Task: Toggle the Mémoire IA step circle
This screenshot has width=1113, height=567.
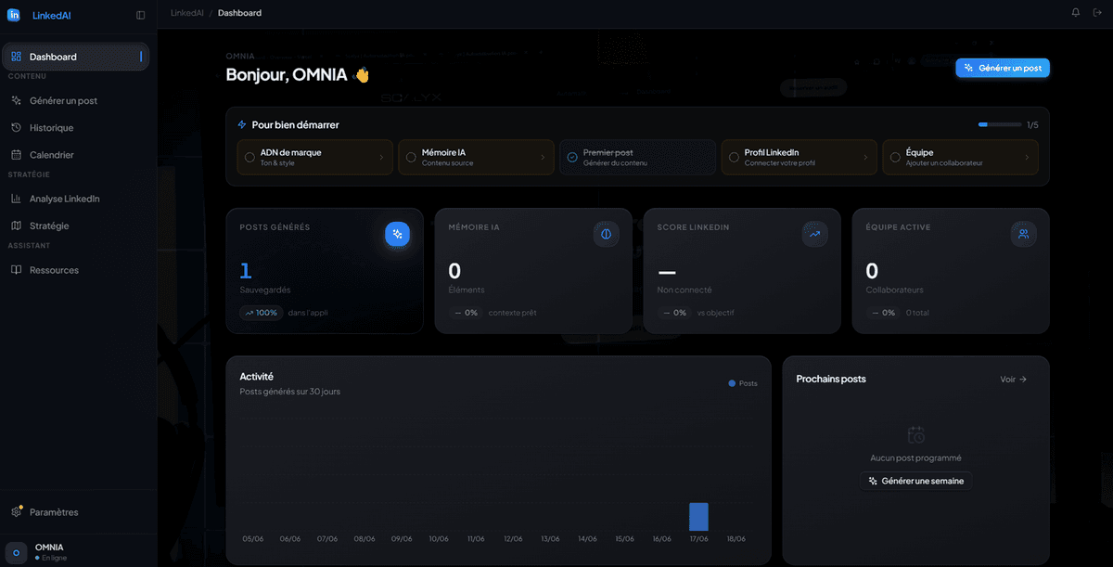Action: [411, 157]
